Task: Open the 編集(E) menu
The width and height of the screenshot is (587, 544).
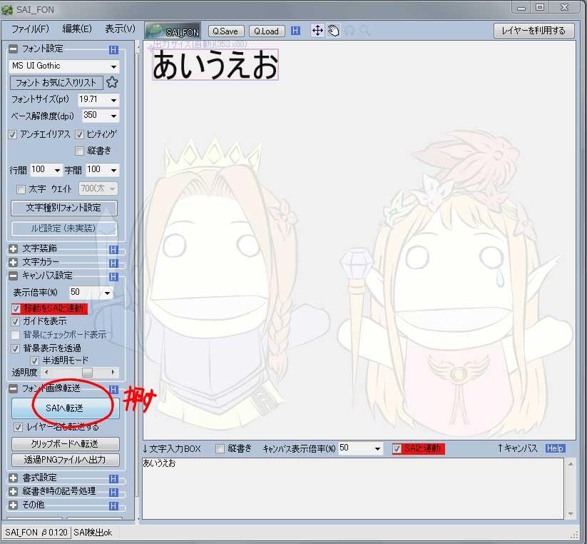Action: point(77,29)
